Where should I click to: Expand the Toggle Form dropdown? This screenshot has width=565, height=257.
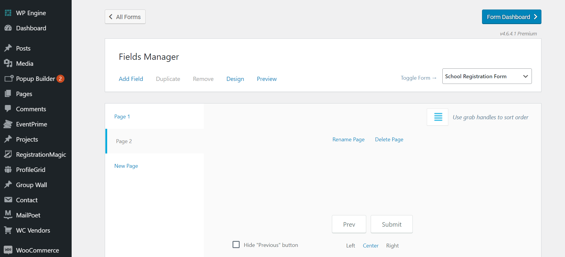487,76
